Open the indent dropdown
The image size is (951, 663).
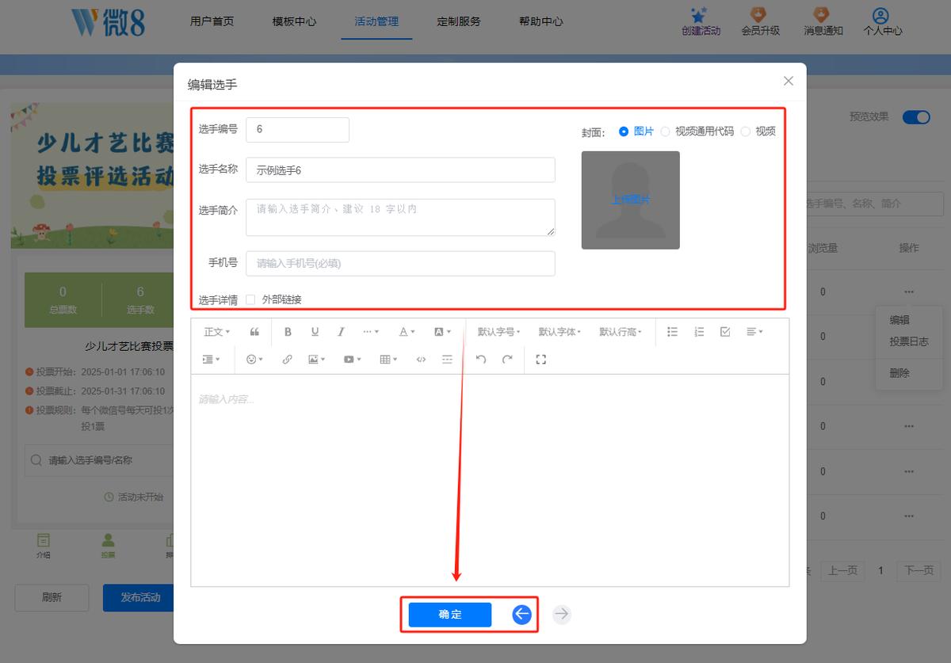click(211, 360)
